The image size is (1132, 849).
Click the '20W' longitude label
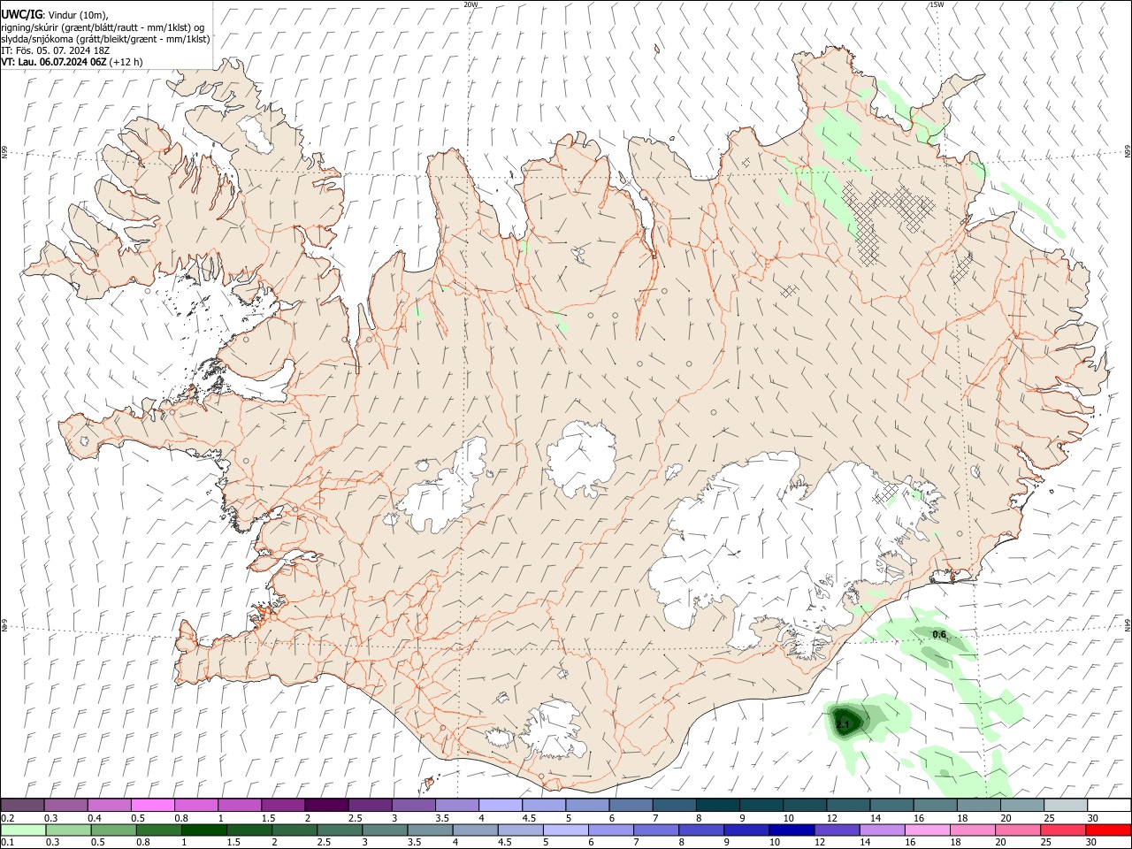(x=471, y=4)
